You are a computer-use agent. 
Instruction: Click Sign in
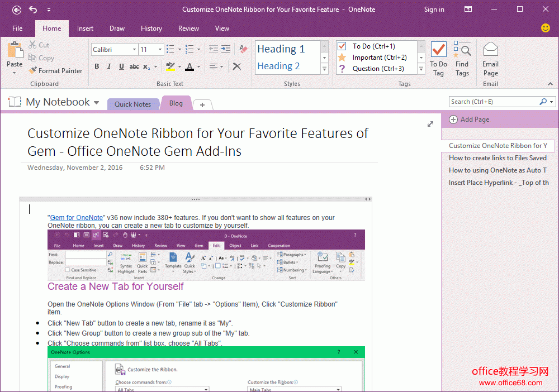434,9
